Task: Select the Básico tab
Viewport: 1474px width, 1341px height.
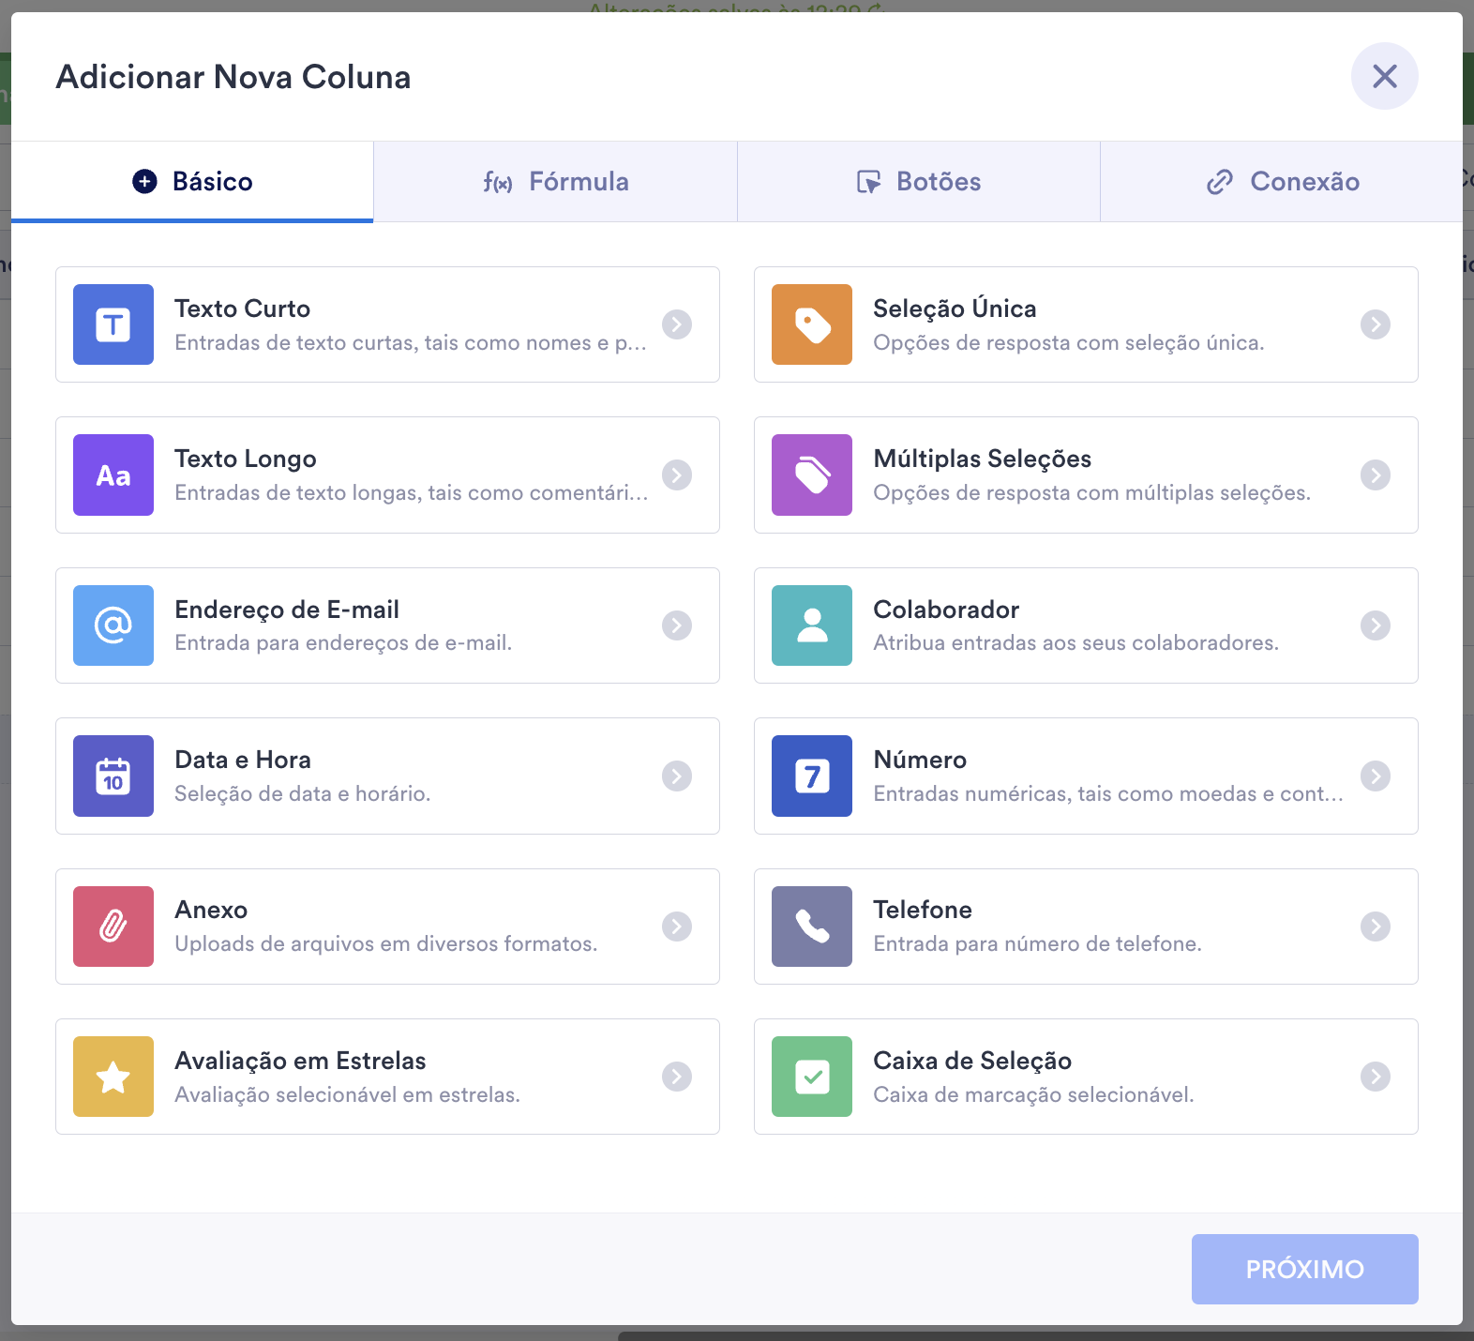Action: click(192, 182)
